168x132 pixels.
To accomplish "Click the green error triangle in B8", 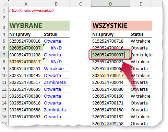I will coord(44,59).
